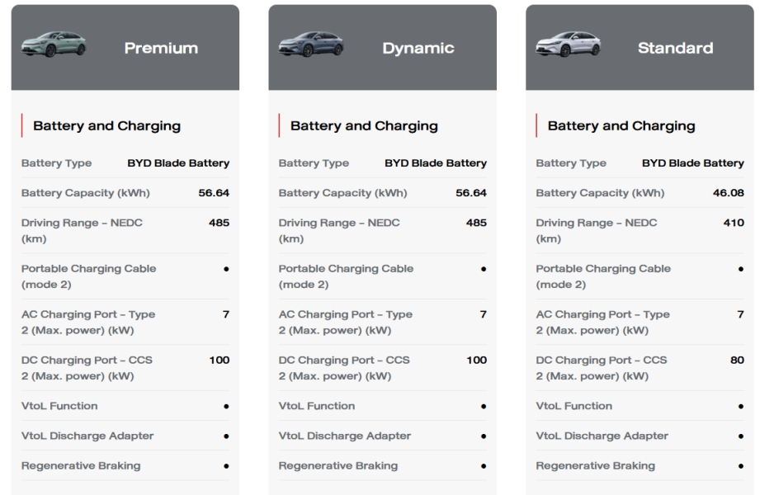Click Standard's Battery and Charging heading
This screenshot has height=495, width=760.
621,126
